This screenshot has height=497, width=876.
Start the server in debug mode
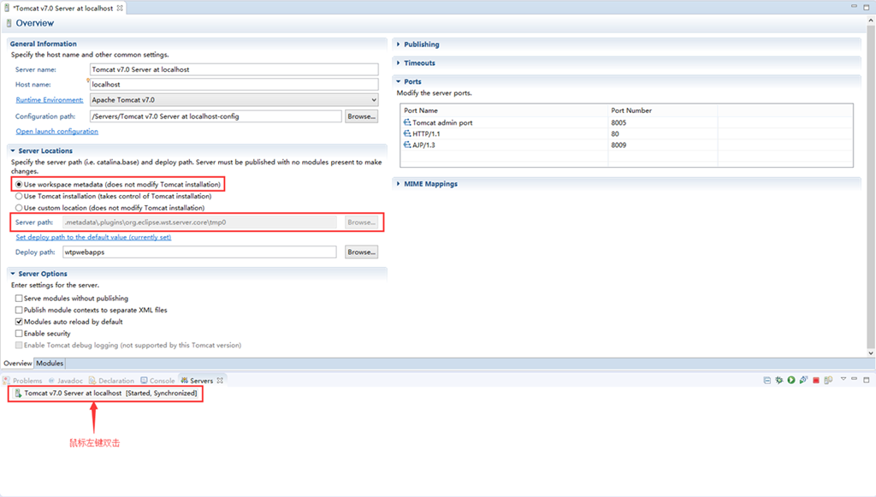point(779,381)
